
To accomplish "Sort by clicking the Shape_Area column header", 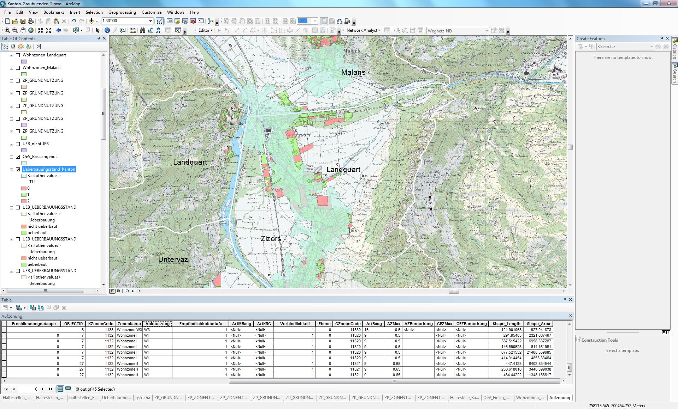I will (538, 324).
